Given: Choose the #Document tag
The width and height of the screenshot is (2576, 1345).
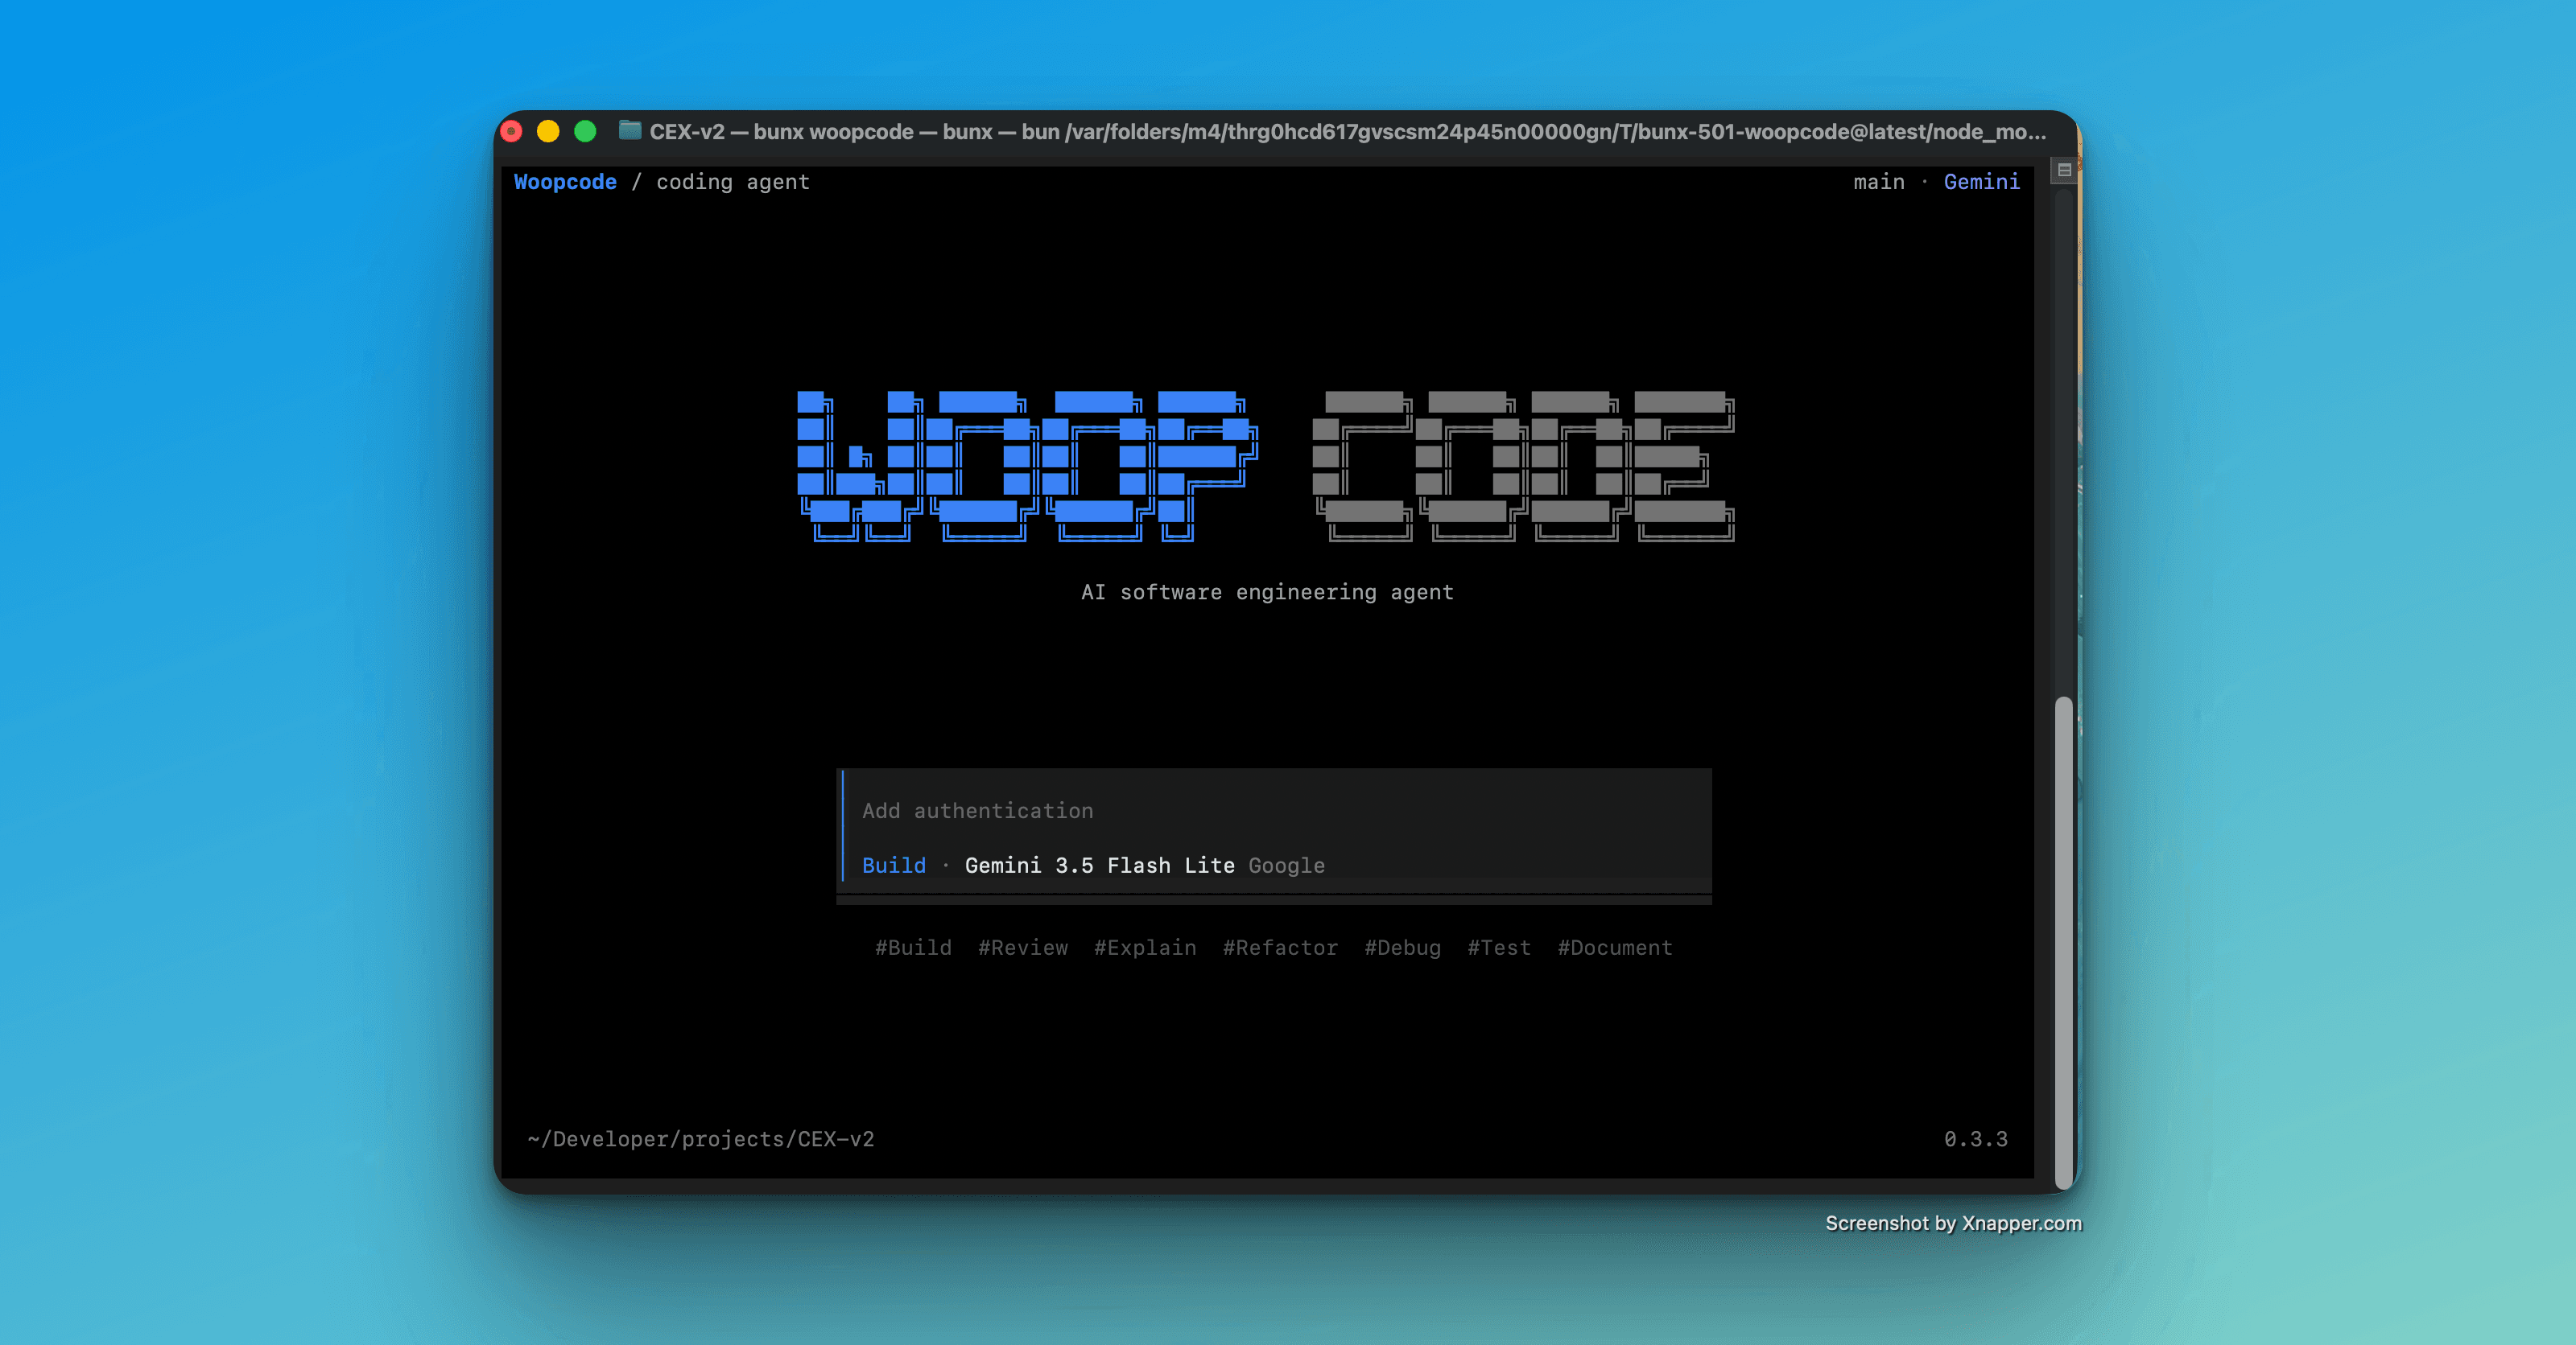Looking at the screenshot, I should (1614, 948).
